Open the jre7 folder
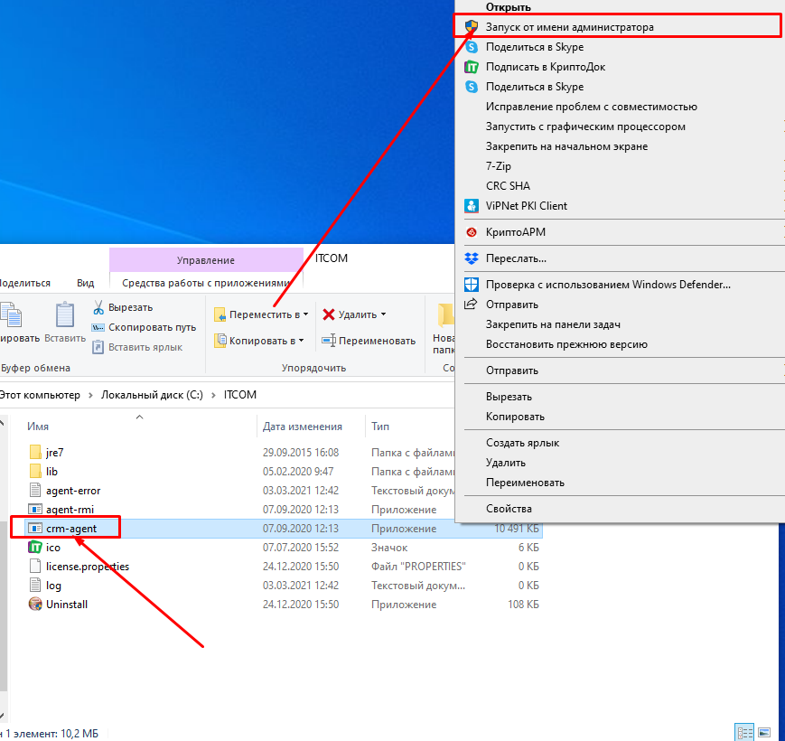 click(54, 452)
